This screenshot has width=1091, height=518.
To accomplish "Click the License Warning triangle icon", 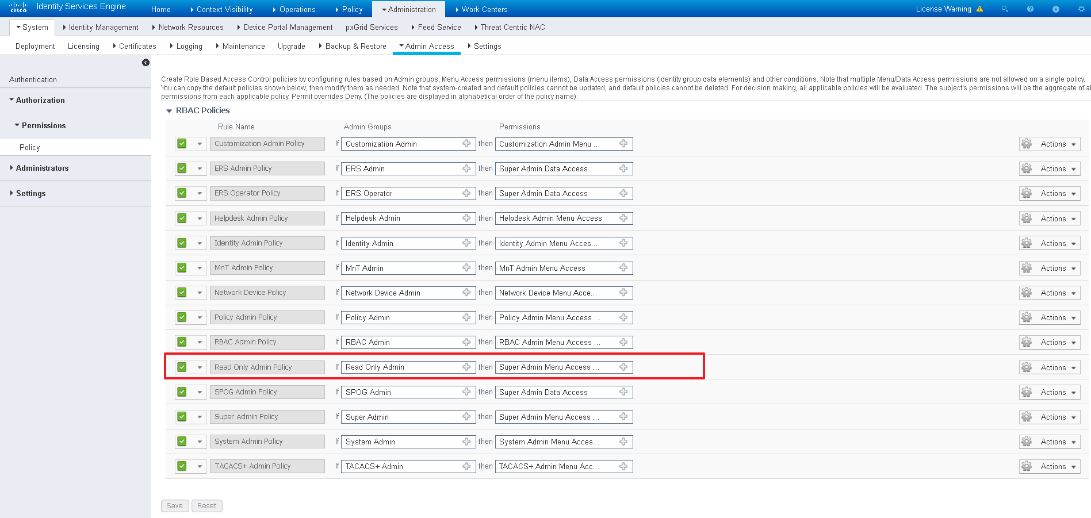I will click(980, 9).
